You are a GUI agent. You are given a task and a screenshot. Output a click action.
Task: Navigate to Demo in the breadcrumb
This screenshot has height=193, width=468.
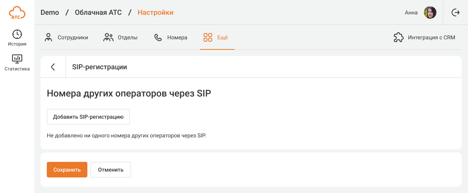coord(50,12)
